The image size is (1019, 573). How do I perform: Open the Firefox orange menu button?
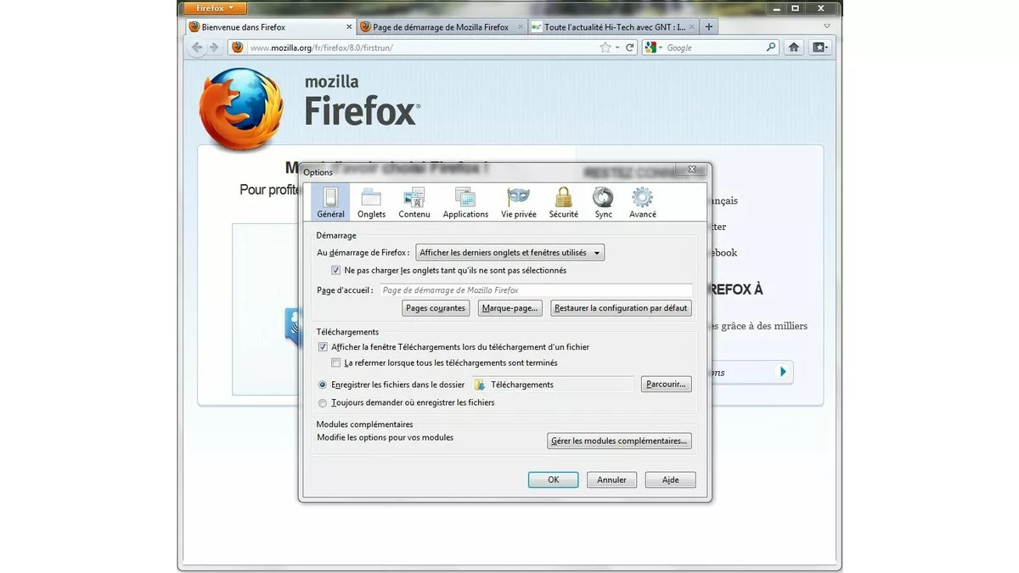coord(214,8)
